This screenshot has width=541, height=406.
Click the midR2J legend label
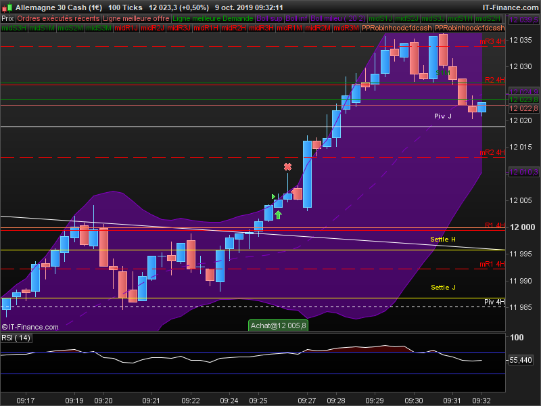click(x=153, y=28)
